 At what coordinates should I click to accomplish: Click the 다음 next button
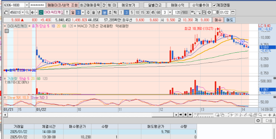pyautogui.click(x=269, y=120)
